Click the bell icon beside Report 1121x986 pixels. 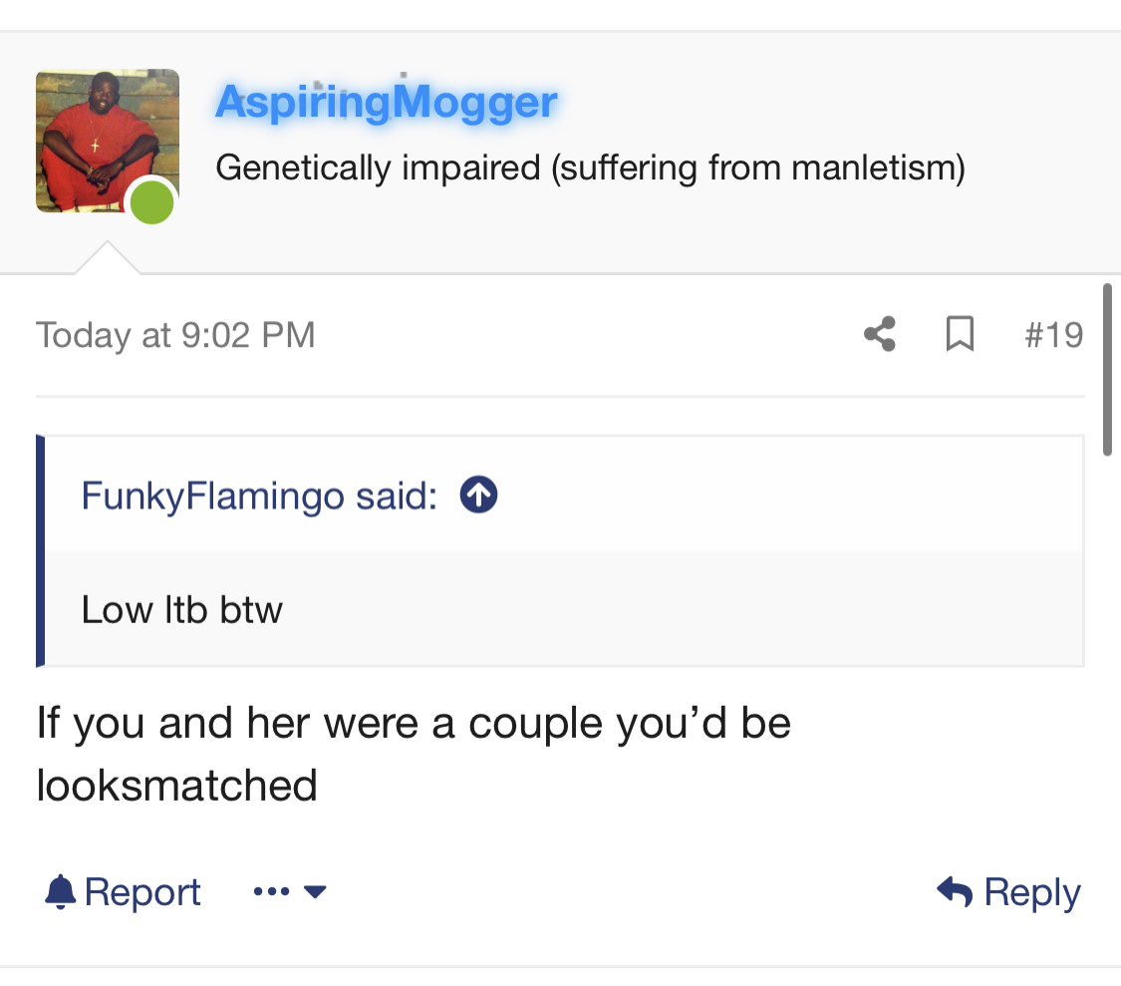pyautogui.click(x=60, y=891)
